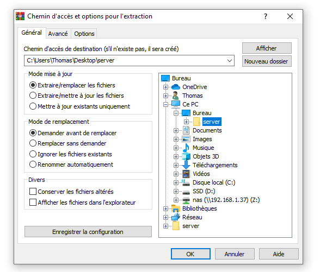
Task: Collapse the Ce PC tree node
Action: click(x=165, y=104)
